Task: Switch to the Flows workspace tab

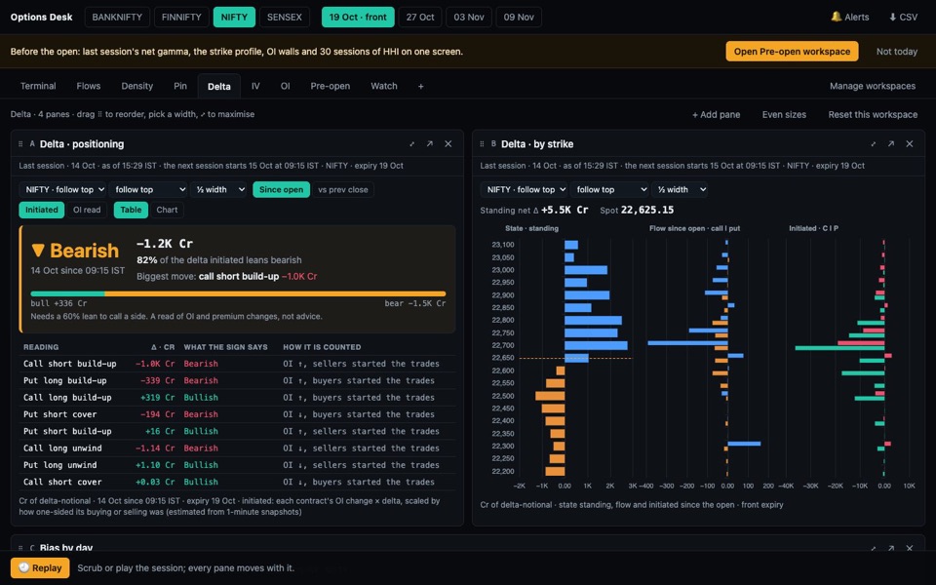Action: (89, 87)
